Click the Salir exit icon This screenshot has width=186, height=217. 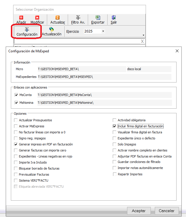click(x=114, y=18)
